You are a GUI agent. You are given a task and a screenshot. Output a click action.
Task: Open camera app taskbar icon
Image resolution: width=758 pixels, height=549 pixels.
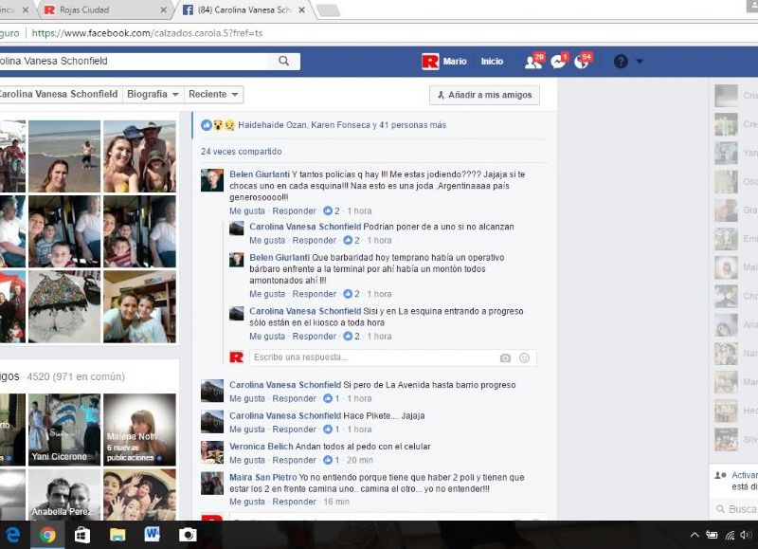click(188, 535)
